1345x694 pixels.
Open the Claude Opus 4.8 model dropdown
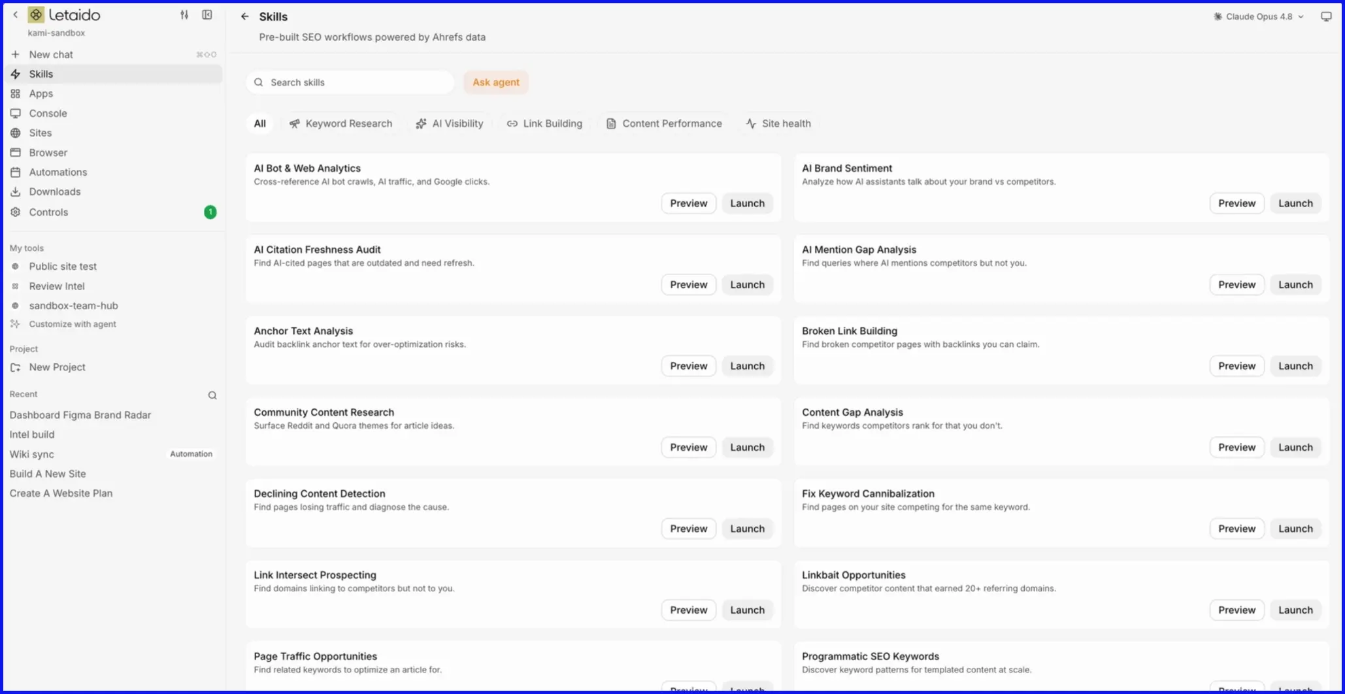click(1259, 16)
